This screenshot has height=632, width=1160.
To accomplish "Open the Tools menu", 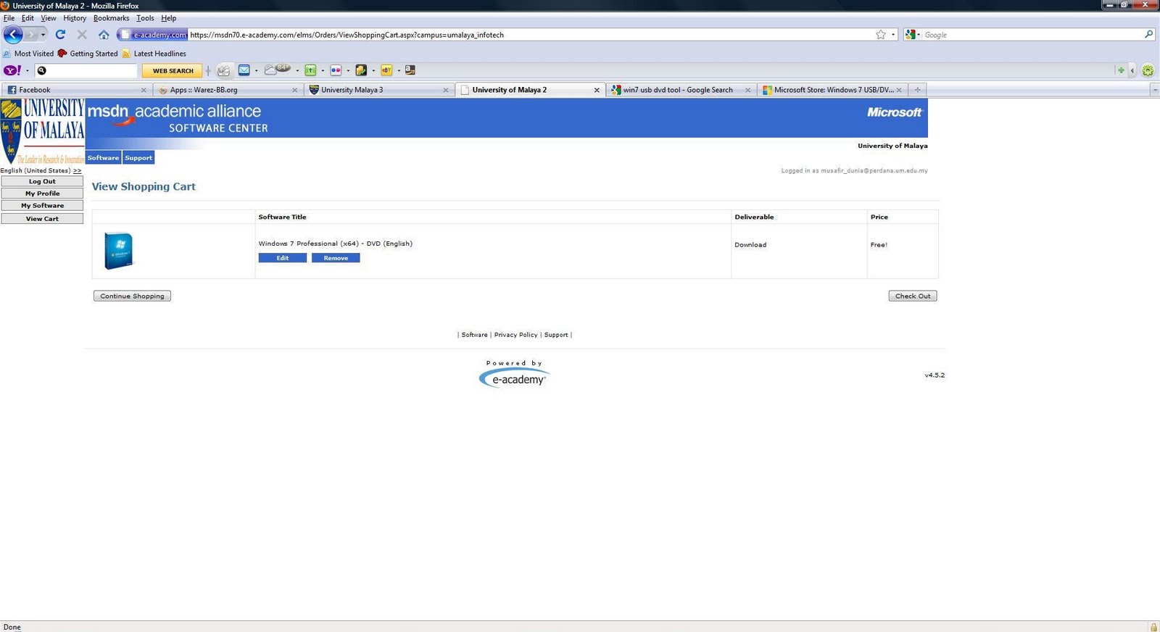I will point(145,18).
